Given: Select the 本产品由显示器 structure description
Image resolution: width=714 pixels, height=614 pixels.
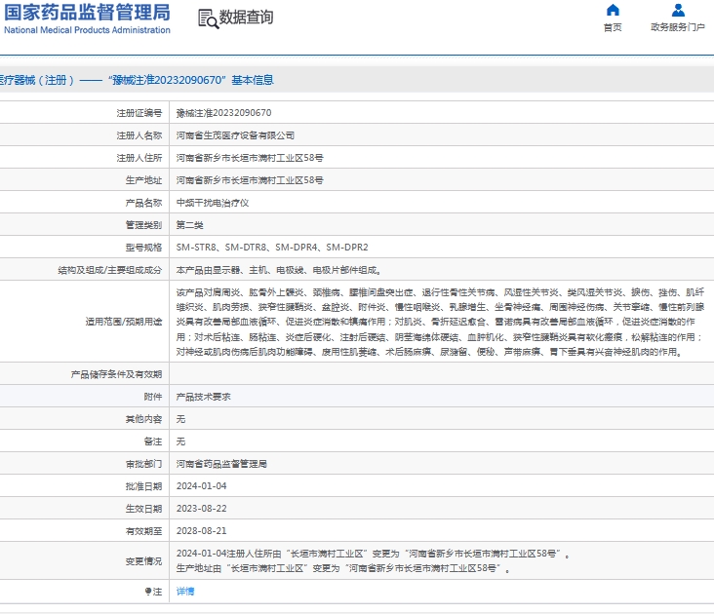Looking at the screenshot, I should tap(279, 270).
